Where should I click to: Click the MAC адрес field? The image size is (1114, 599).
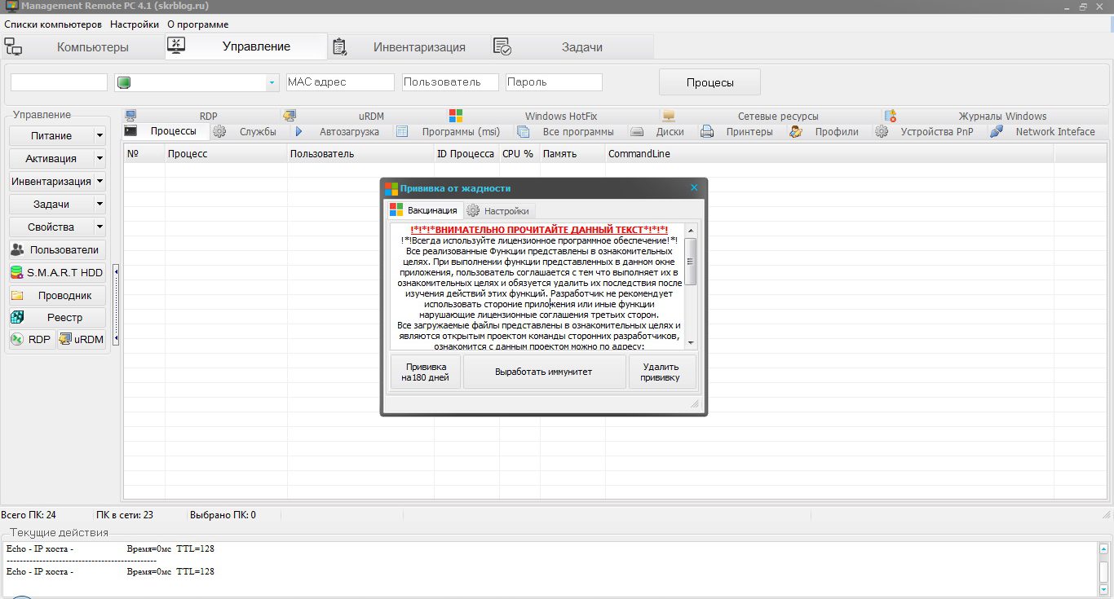click(340, 82)
